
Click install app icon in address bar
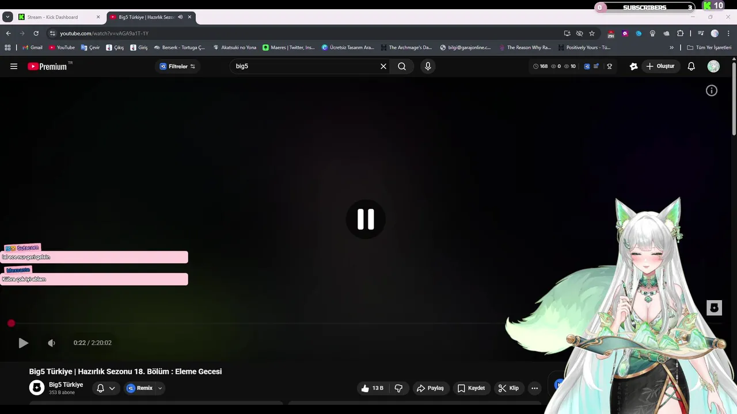tap(567, 33)
